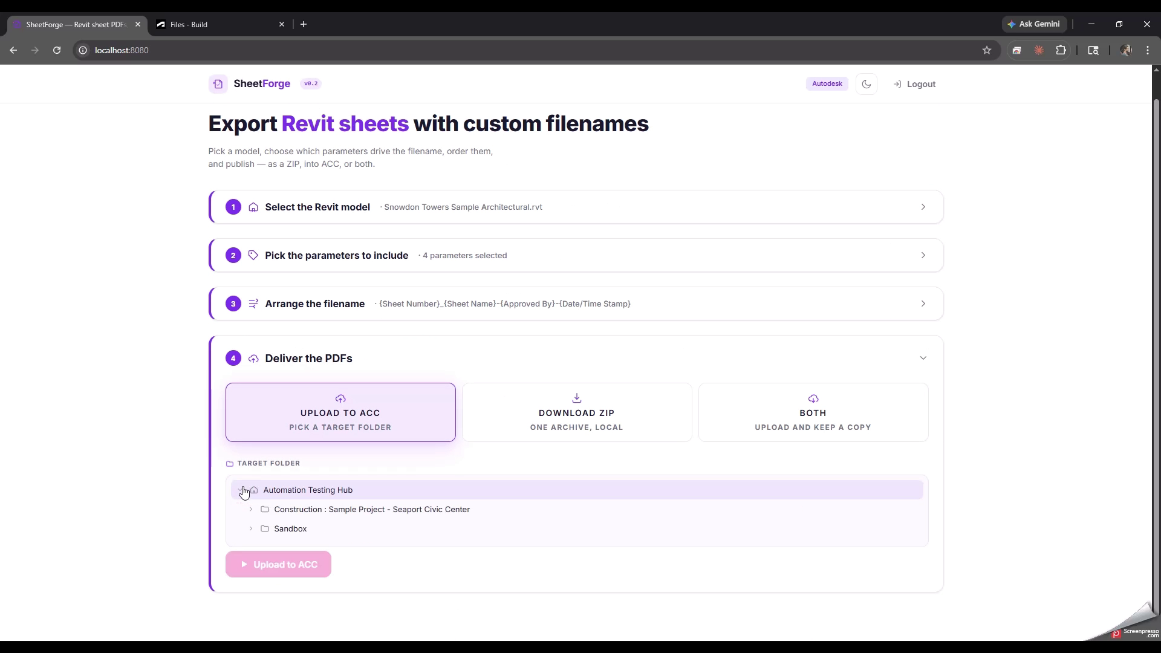Open Ask Gemini assistant
This screenshot has height=653, width=1161.
coord(1033,24)
